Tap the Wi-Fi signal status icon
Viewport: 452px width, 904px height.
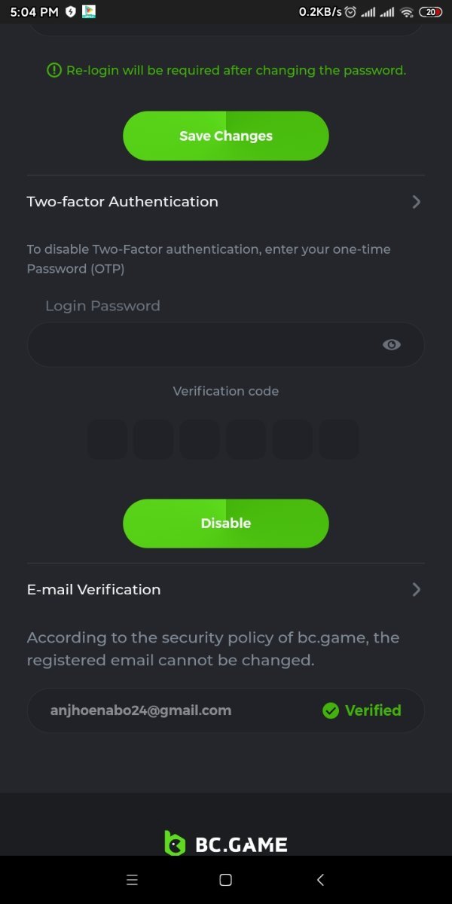pyautogui.click(x=407, y=12)
